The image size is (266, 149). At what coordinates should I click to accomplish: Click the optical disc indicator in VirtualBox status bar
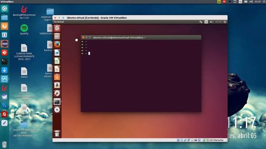pos(182,140)
